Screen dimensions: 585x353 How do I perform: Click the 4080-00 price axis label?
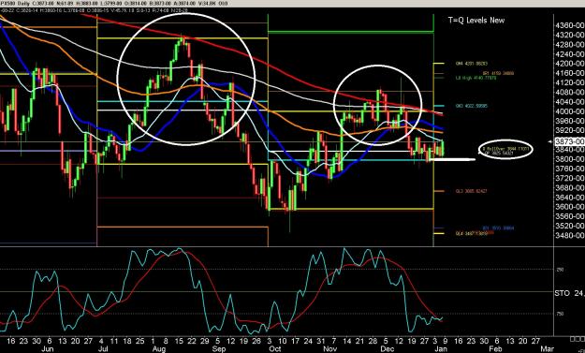point(569,92)
